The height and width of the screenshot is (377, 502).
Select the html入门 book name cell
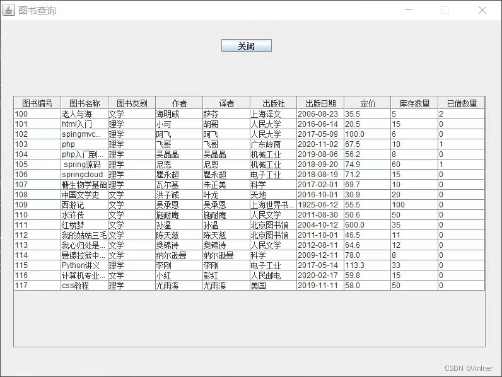point(85,124)
